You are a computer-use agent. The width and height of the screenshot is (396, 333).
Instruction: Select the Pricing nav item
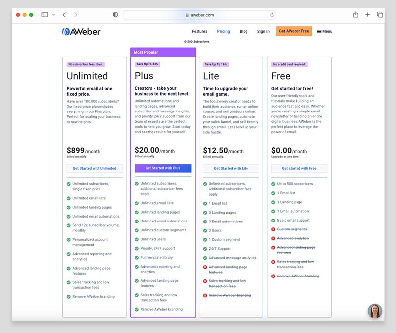click(223, 31)
